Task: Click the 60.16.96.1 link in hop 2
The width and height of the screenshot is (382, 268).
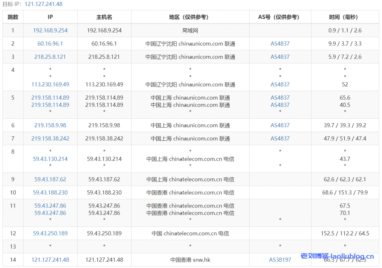Action: tap(50, 43)
